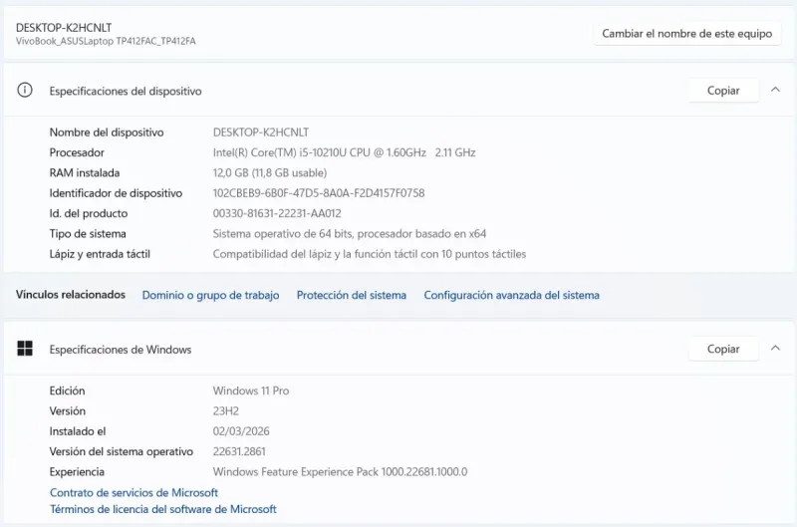Viewport: 797px width, 527px height.
Task: Click the install date 02/03/2026
Action: pos(241,431)
